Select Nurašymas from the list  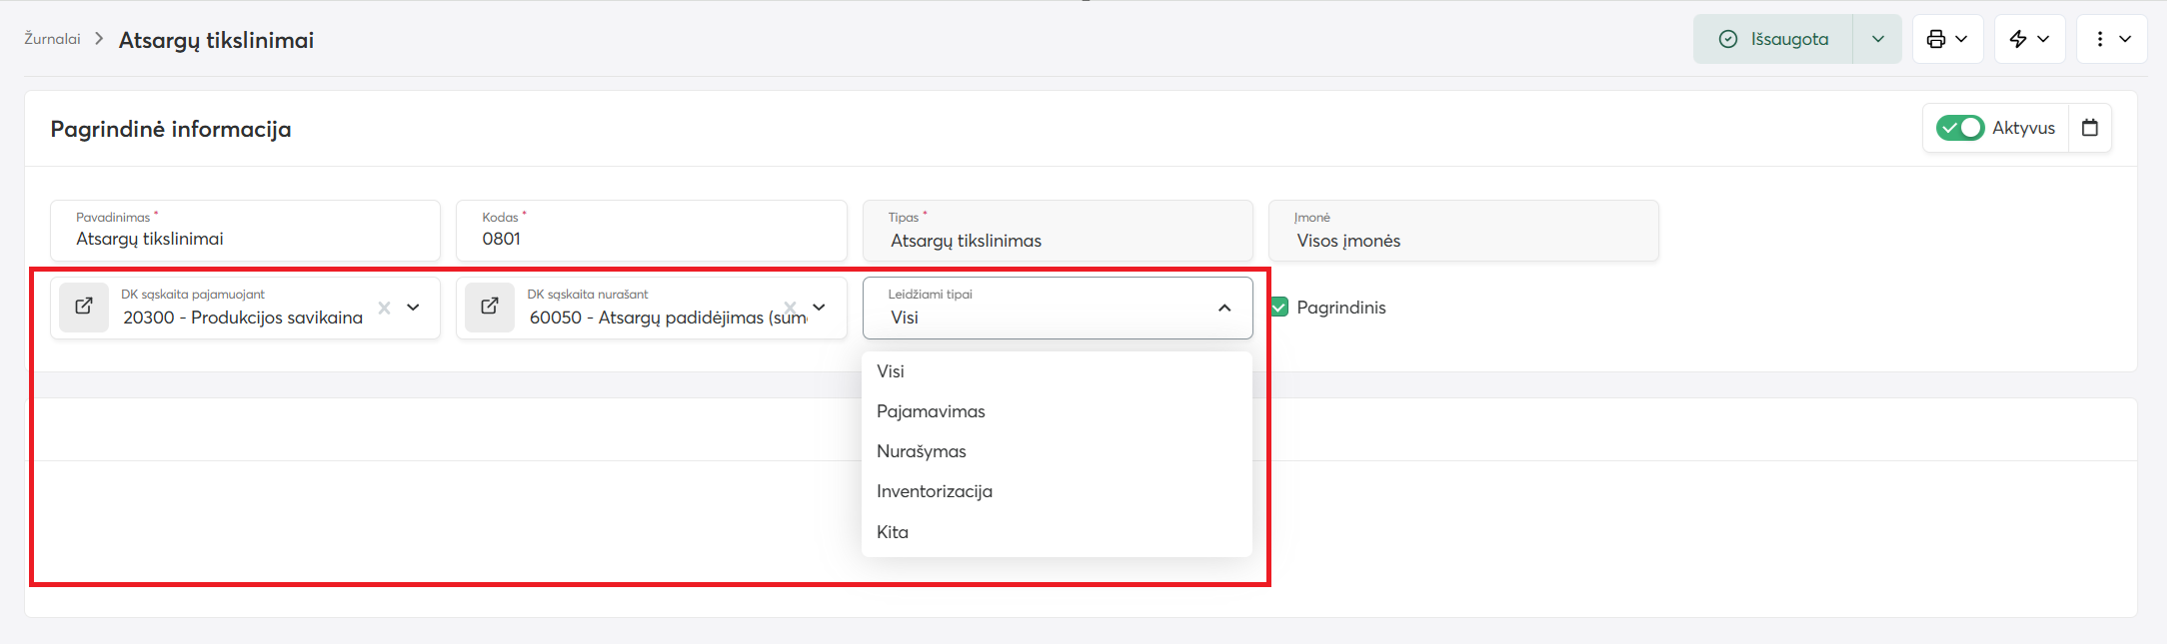(921, 451)
